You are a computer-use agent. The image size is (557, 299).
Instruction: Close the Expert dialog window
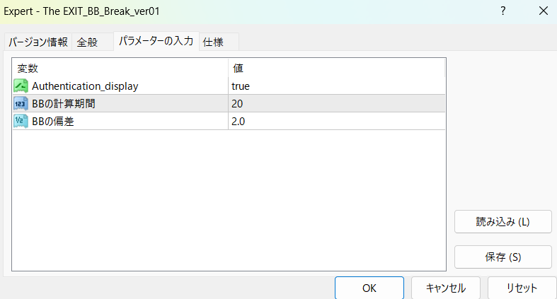click(543, 11)
